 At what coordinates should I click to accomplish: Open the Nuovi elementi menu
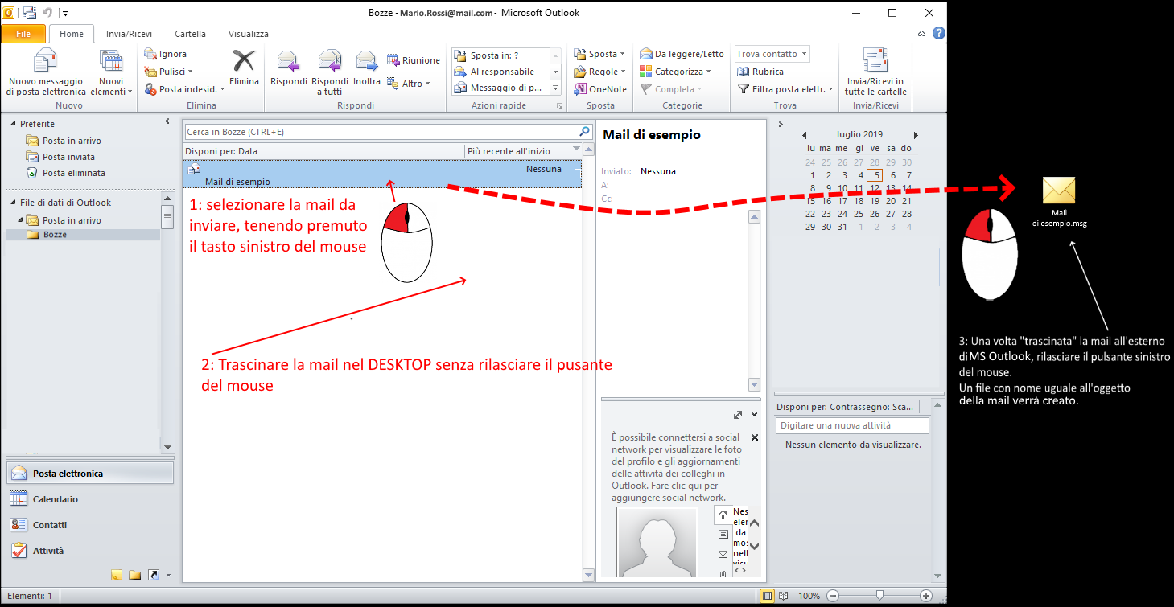pyautogui.click(x=111, y=72)
